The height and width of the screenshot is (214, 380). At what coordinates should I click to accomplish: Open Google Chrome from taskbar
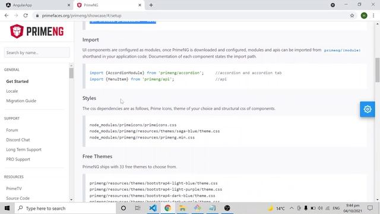point(167,208)
